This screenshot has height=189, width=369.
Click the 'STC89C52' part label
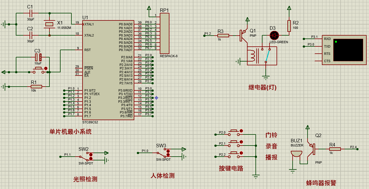click(x=90, y=122)
